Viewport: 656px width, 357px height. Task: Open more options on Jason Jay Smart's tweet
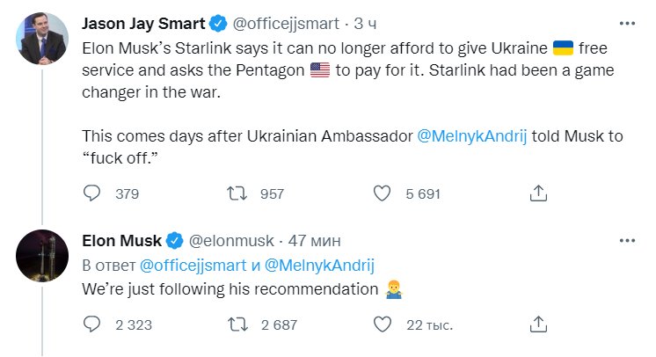(x=625, y=20)
